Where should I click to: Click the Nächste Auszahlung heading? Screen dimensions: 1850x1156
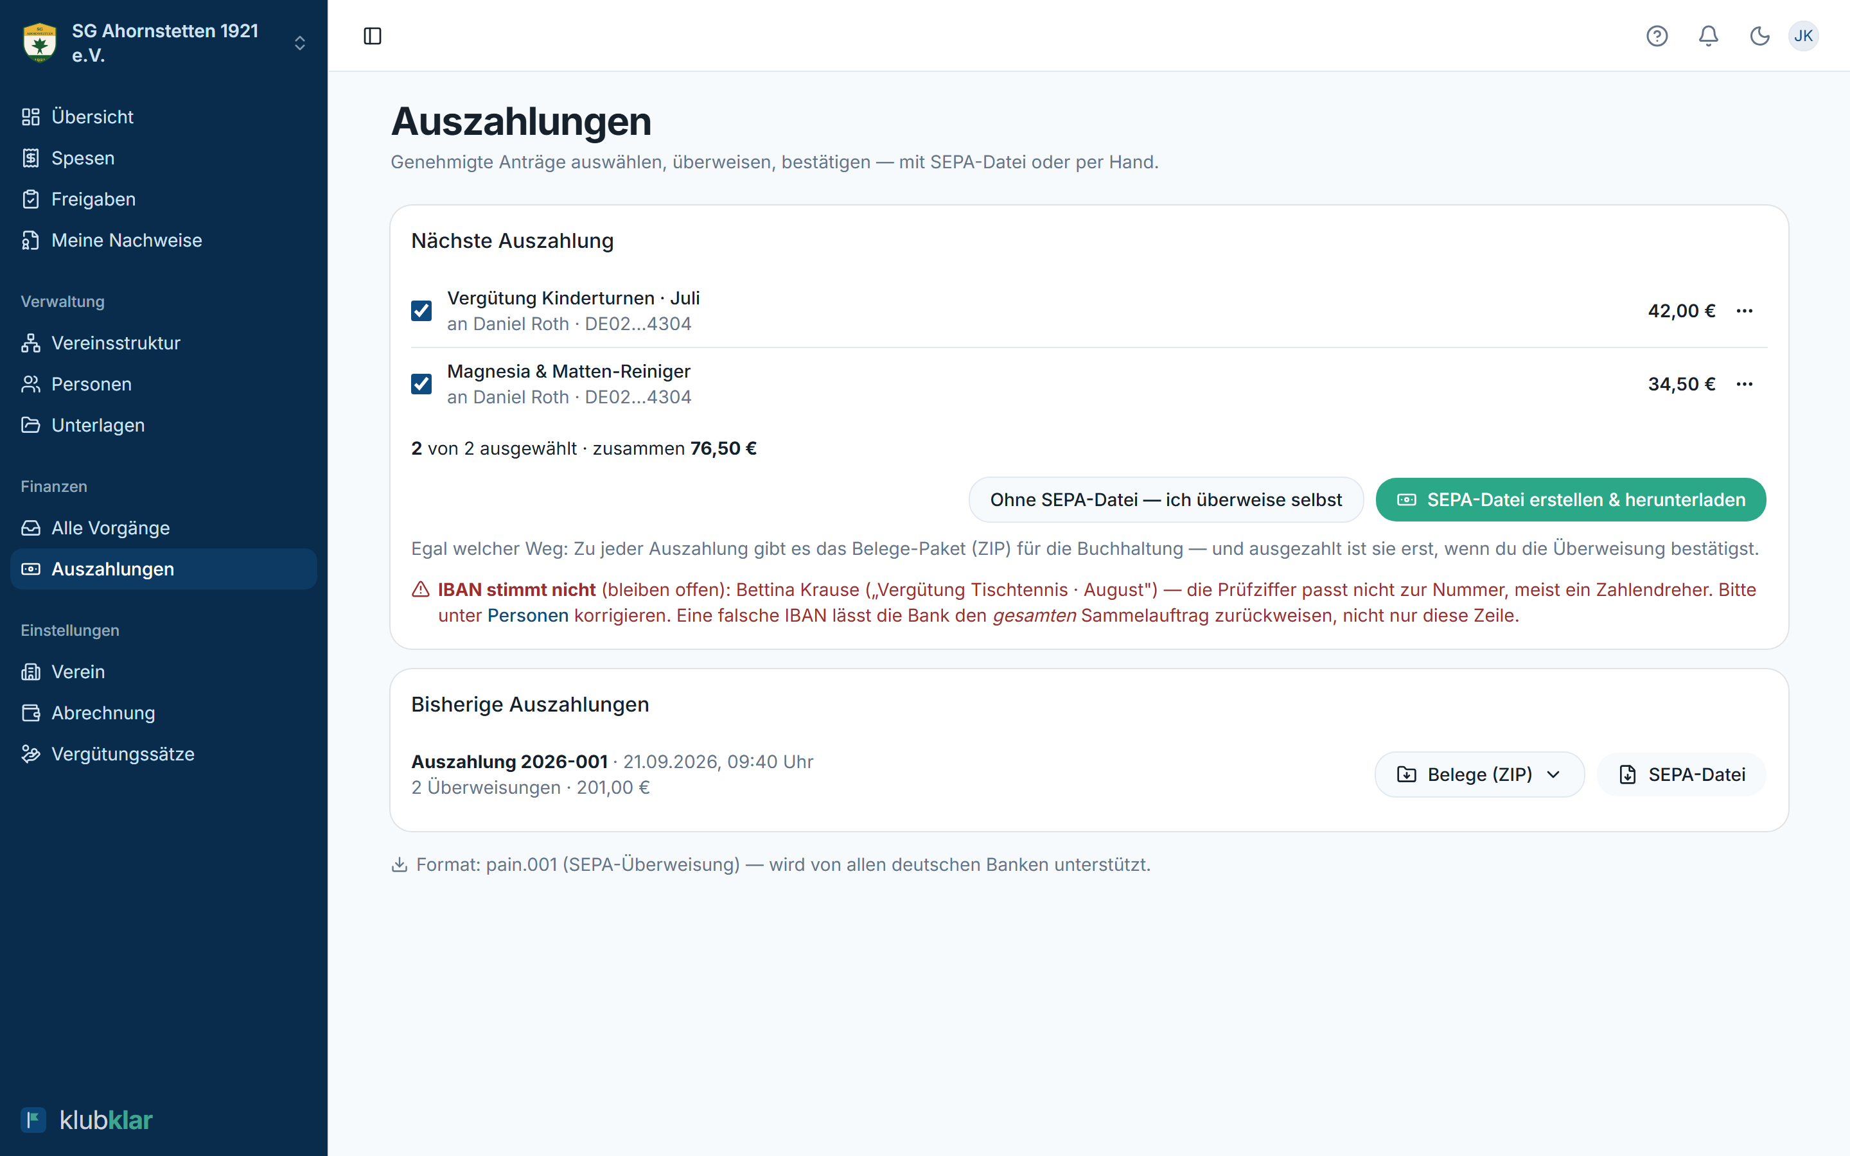click(512, 241)
